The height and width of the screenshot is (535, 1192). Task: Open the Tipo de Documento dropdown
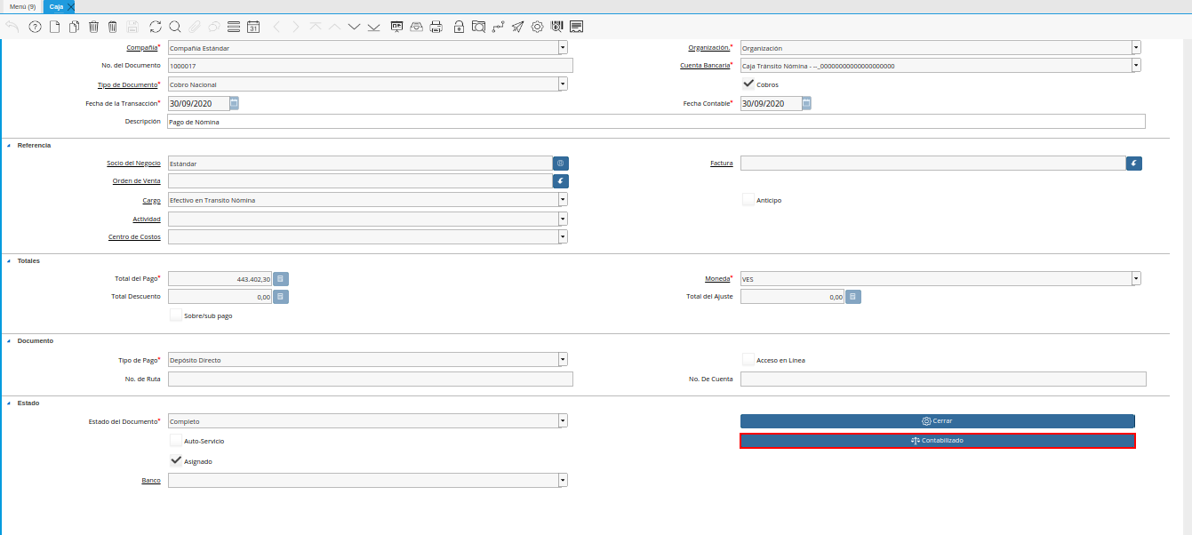click(563, 84)
